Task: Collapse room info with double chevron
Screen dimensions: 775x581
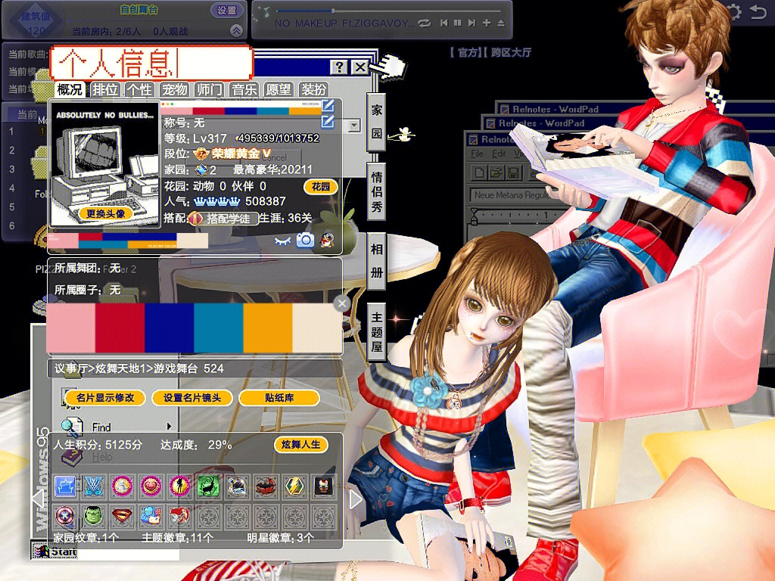Action: click(x=236, y=31)
